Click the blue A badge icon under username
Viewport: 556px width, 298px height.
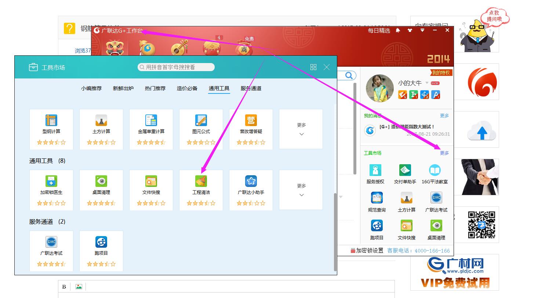pos(436,95)
